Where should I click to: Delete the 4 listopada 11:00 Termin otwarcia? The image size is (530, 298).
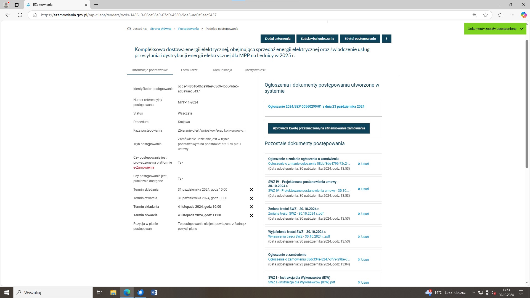[251, 215]
